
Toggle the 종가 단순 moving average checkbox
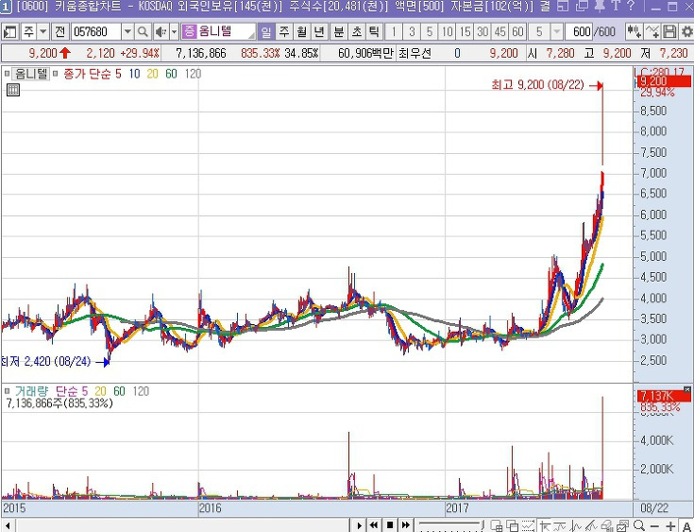[x=56, y=74]
